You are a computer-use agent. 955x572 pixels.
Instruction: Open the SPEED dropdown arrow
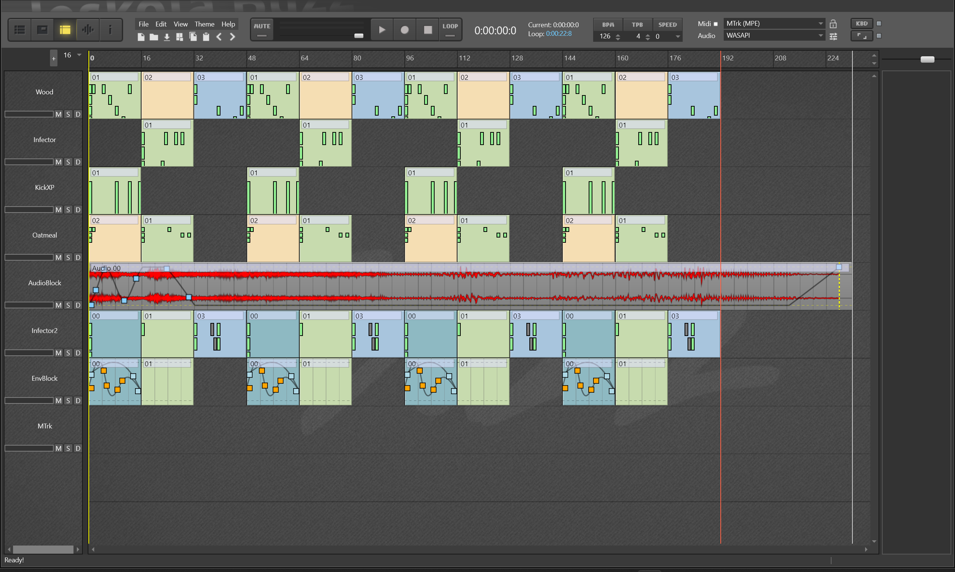[x=677, y=37]
